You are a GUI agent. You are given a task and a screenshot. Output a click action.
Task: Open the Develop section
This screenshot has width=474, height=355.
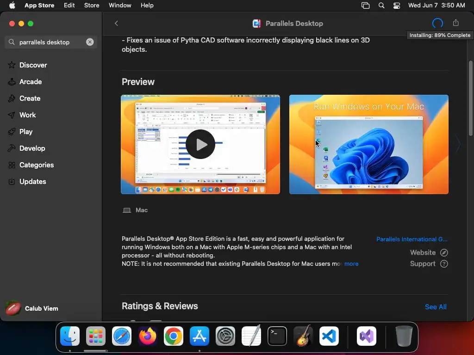32,148
